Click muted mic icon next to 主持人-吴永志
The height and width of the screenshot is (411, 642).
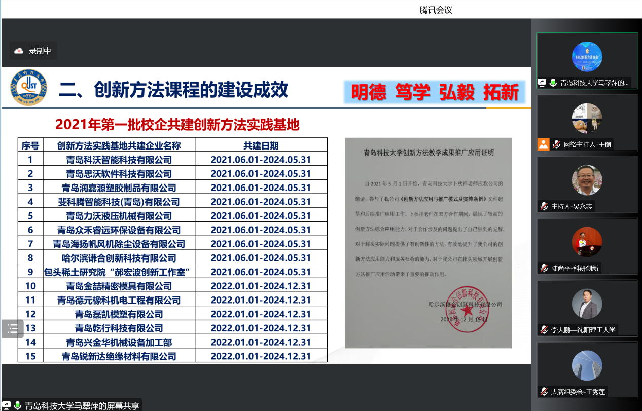click(544, 206)
